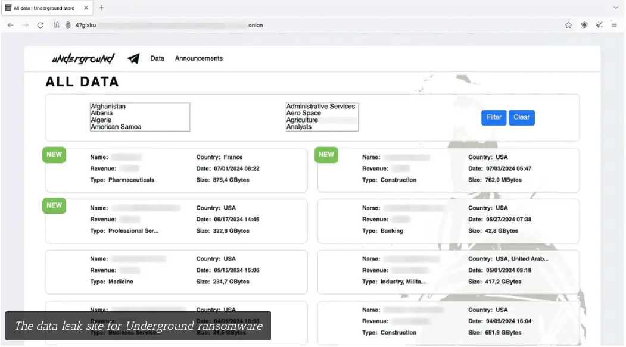The width and height of the screenshot is (626, 347).
Task: Select Albania in the country list
Action: pyautogui.click(x=101, y=113)
